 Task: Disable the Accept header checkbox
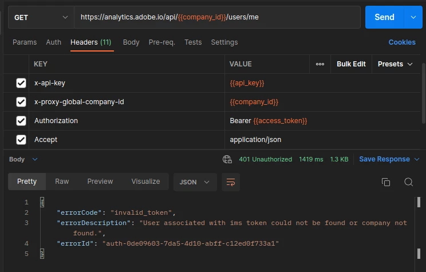tap(21, 140)
